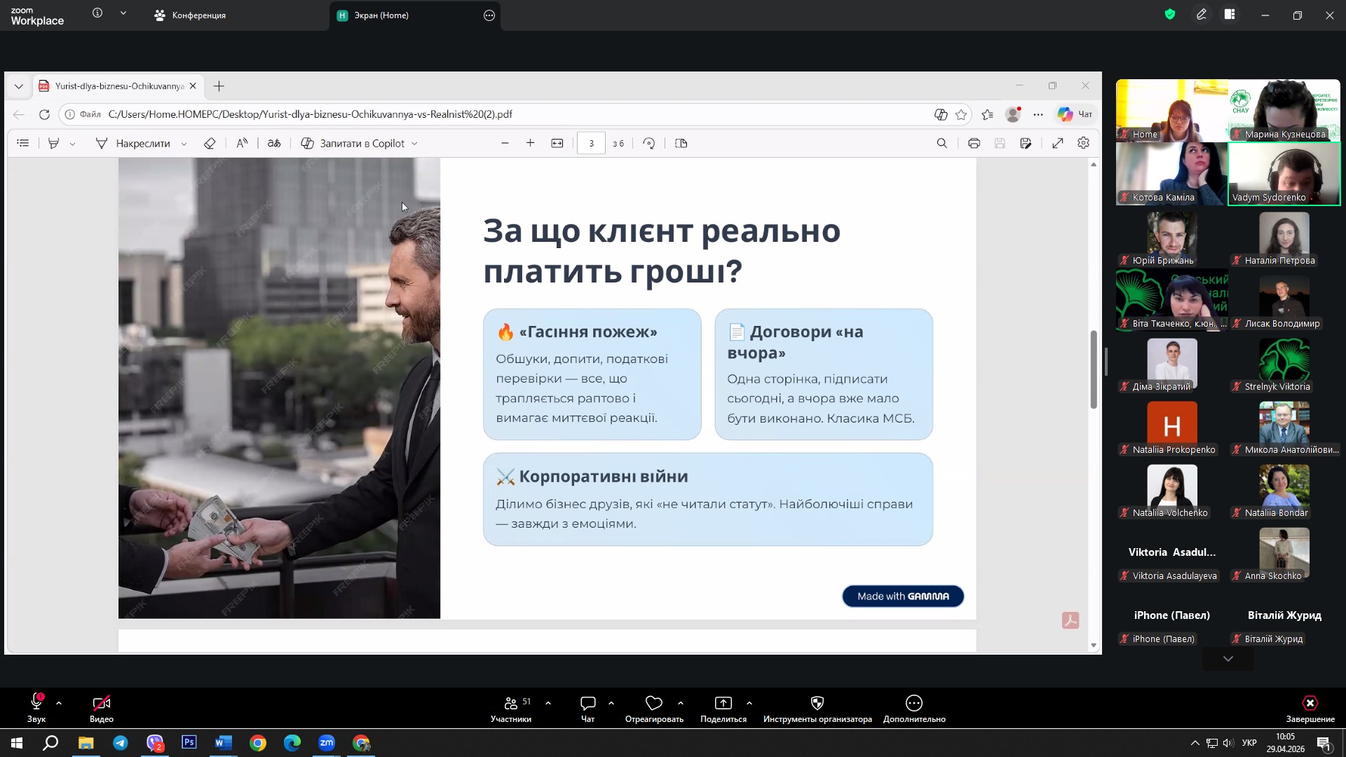Toggle page view layout icon in PDF toolbar

pyautogui.click(x=681, y=143)
